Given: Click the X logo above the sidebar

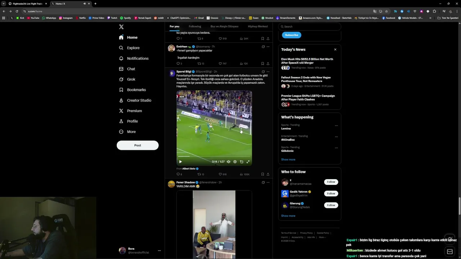Looking at the screenshot, I should pos(121,27).
